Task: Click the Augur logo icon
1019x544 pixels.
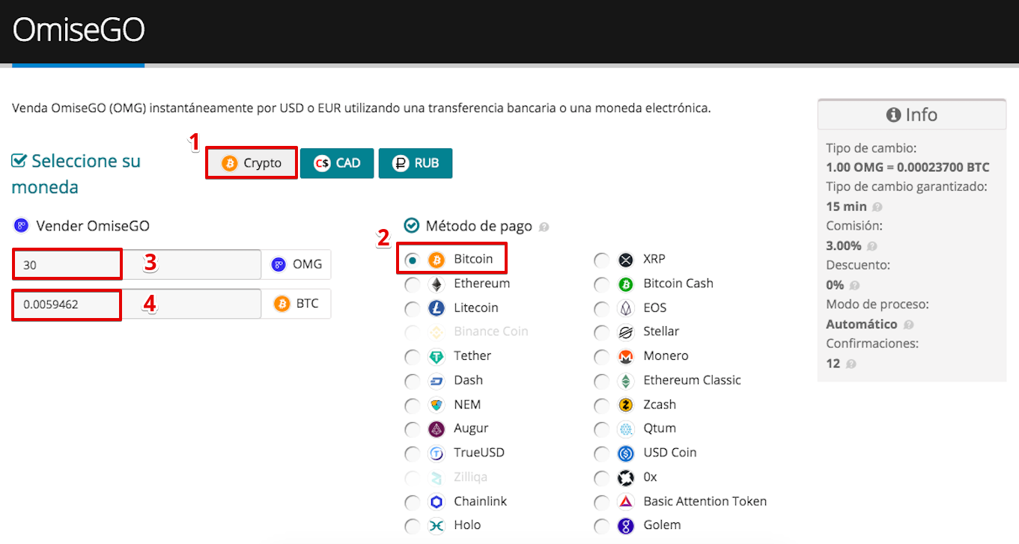Action: tap(437, 430)
